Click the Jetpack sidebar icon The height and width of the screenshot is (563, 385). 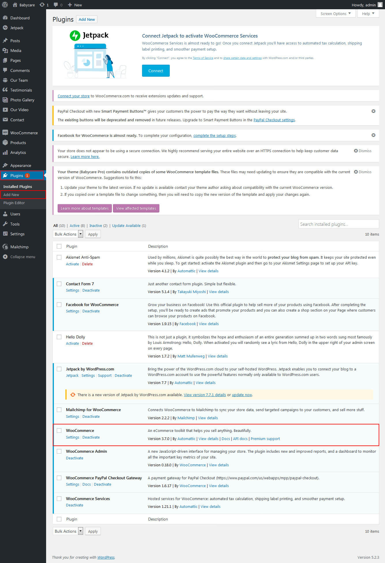pos(5,28)
